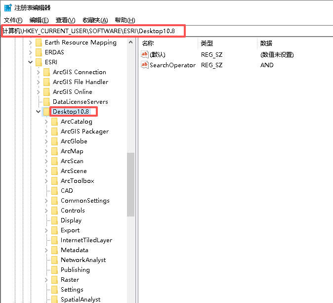Click the tree pane vertical scrollbar thumb
This screenshot has width=333, height=303.
[x=130, y=184]
